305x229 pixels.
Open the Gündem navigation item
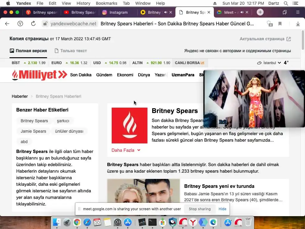tap(104, 75)
